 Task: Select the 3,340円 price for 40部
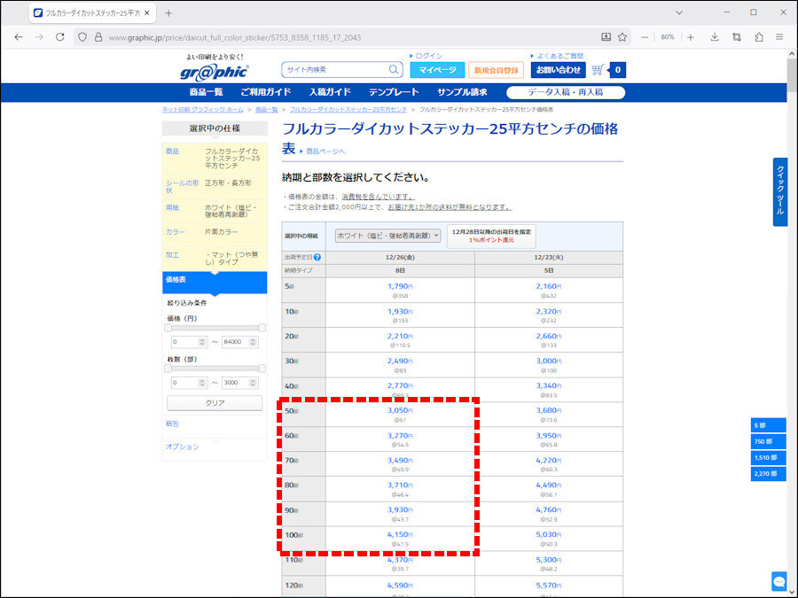549,385
